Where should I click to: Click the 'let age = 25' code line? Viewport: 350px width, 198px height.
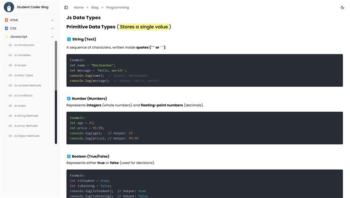coord(82,123)
